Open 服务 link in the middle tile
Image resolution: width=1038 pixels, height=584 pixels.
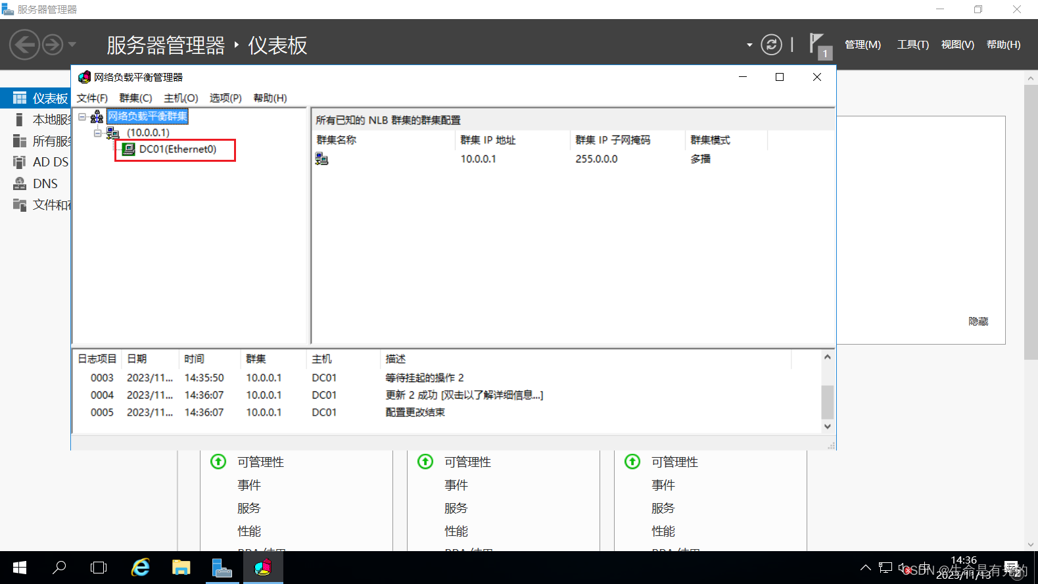click(x=456, y=508)
